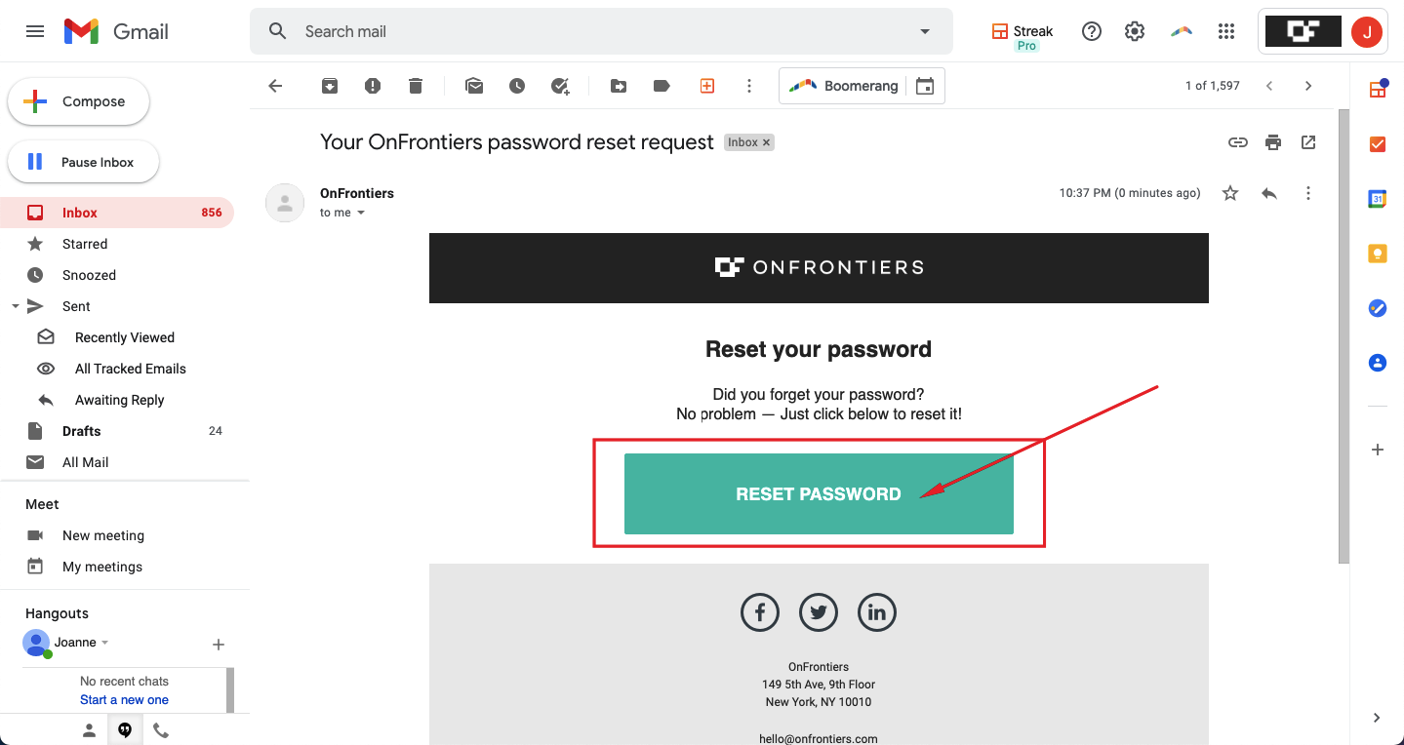This screenshot has width=1404, height=745.
Task: Delete the email via the trash icon
Action: tap(416, 86)
